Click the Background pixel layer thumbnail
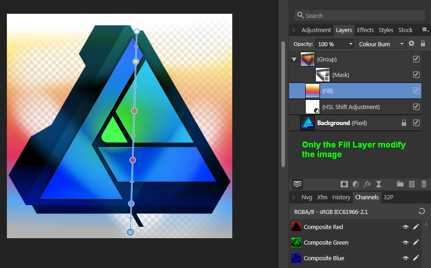 coord(308,123)
